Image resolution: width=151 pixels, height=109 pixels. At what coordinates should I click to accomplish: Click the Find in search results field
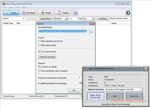[x=120, y=18]
